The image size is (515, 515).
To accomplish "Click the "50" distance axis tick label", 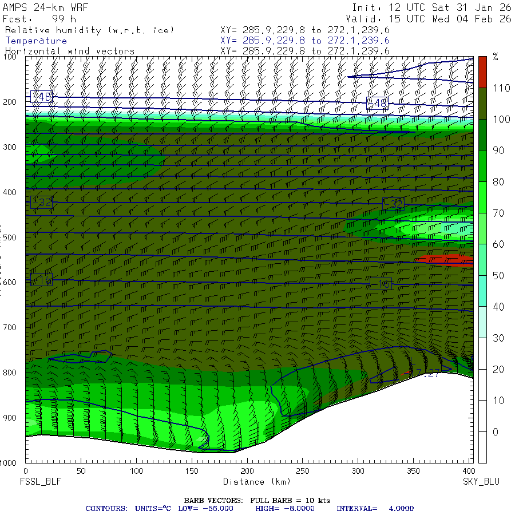I will pos(81,471).
